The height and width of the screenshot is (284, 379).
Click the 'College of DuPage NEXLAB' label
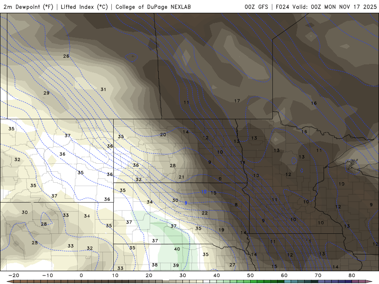point(153,7)
